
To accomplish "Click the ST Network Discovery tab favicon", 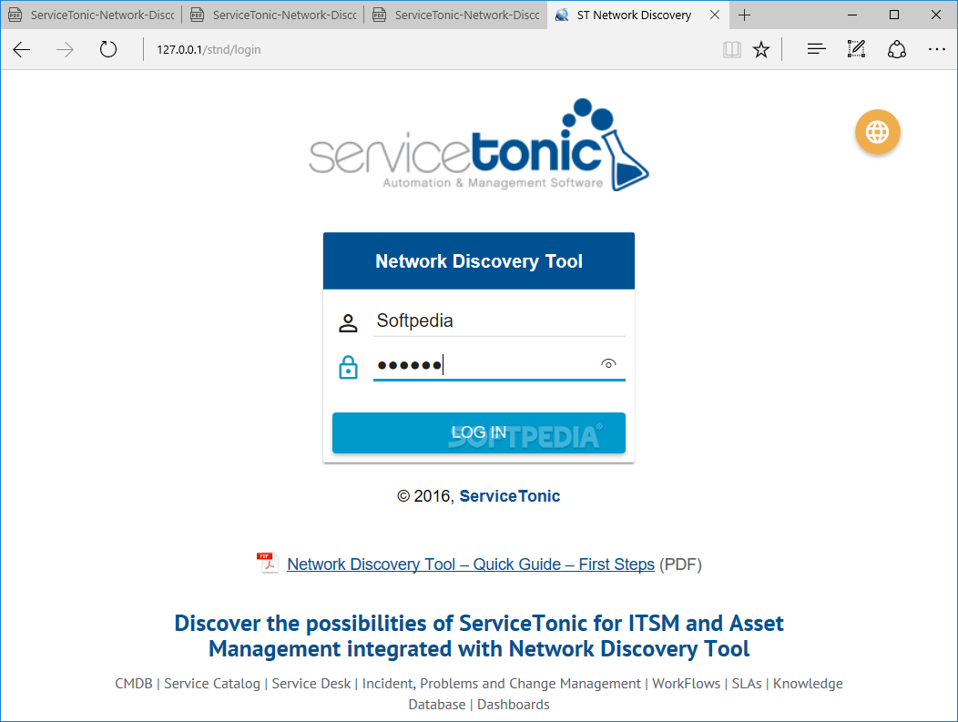I will [x=562, y=15].
